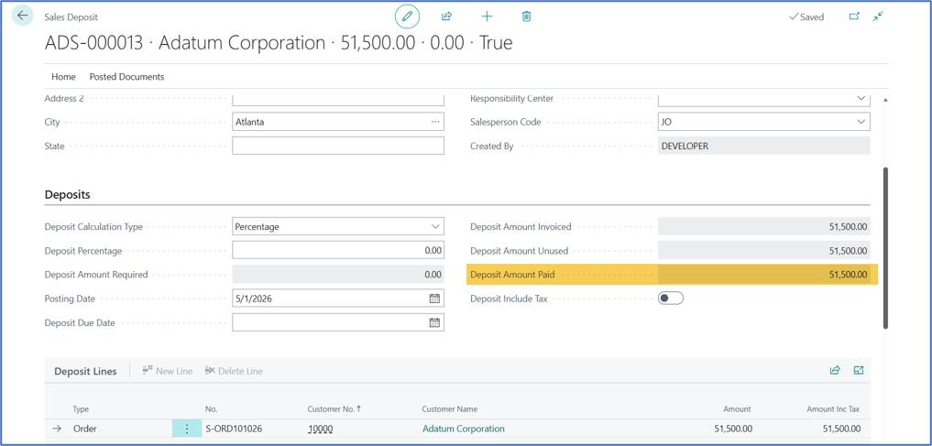Share the Deposit Lines list icon
932x446 pixels.
click(x=835, y=371)
